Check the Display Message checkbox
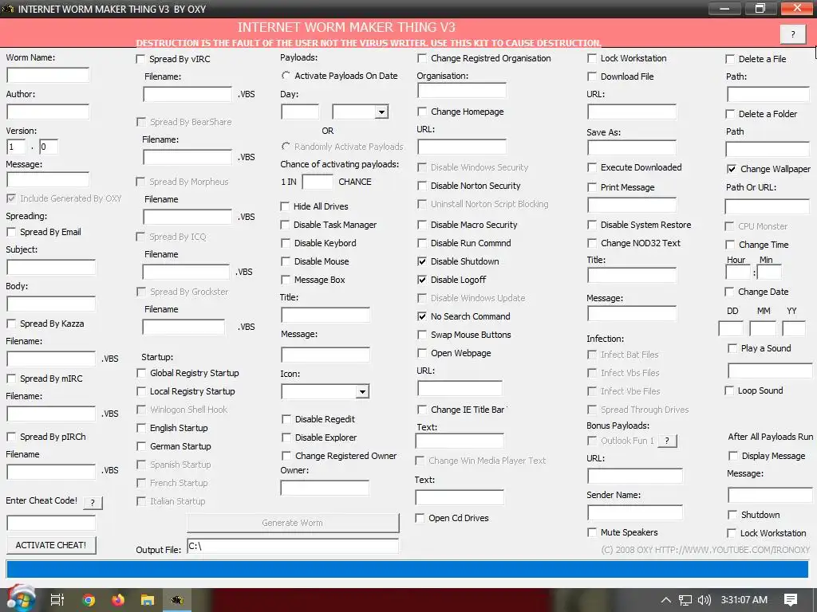Viewport: 817px width, 612px height. click(x=732, y=456)
